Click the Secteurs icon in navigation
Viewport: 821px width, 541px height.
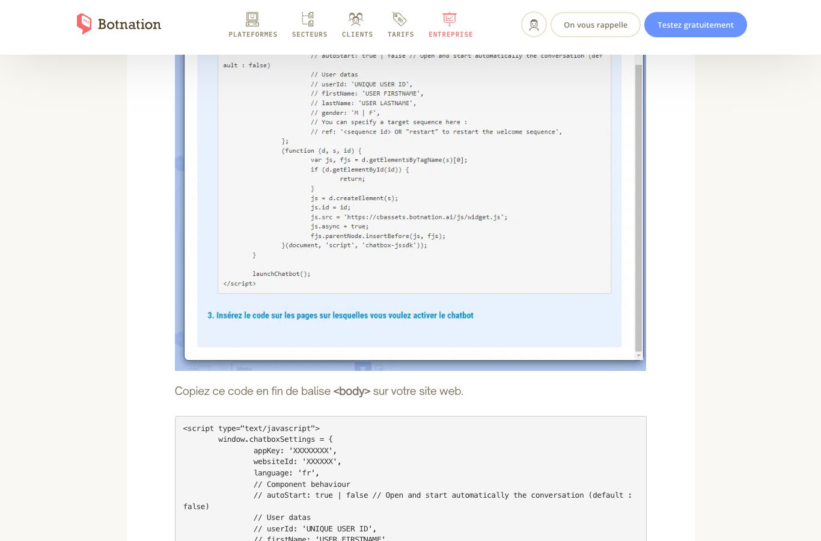pyautogui.click(x=308, y=19)
